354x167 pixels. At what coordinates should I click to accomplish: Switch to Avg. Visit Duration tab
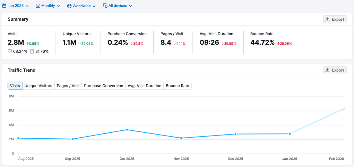point(144,86)
